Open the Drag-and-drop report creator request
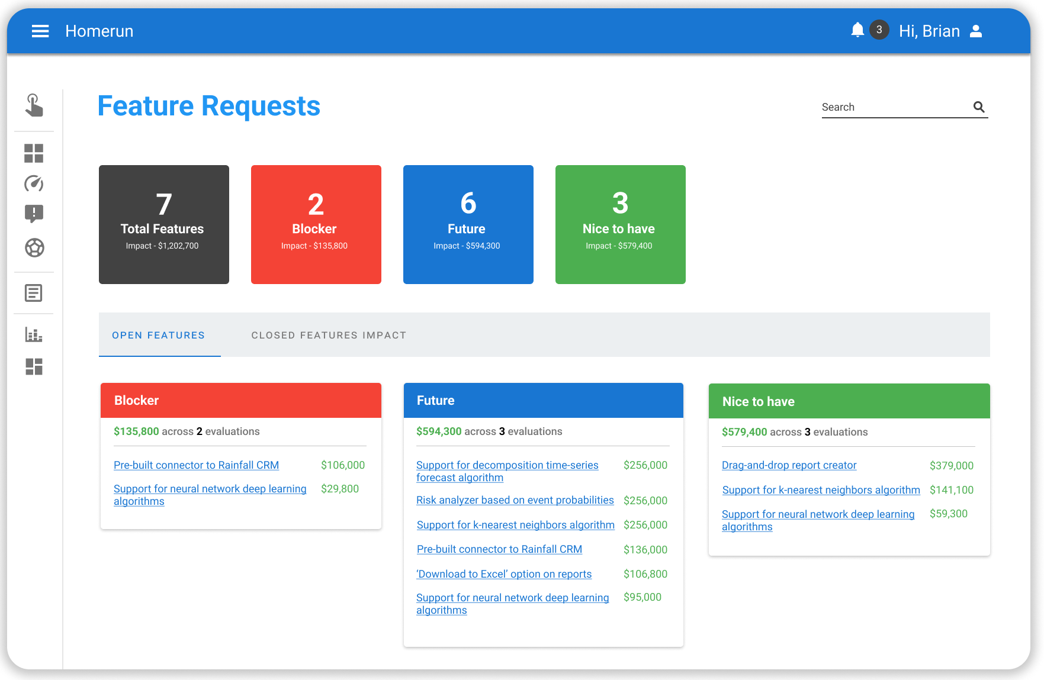 click(x=789, y=465)
